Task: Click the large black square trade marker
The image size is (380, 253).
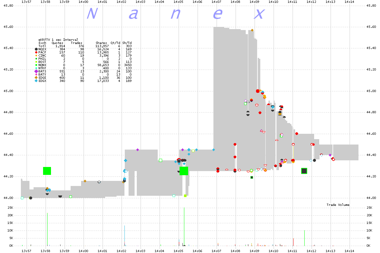Action: (x=304, y=171)
